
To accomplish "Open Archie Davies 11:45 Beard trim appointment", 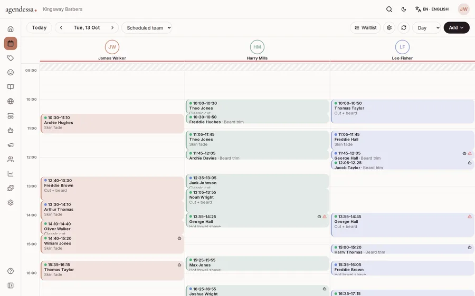I will [257, 155].
